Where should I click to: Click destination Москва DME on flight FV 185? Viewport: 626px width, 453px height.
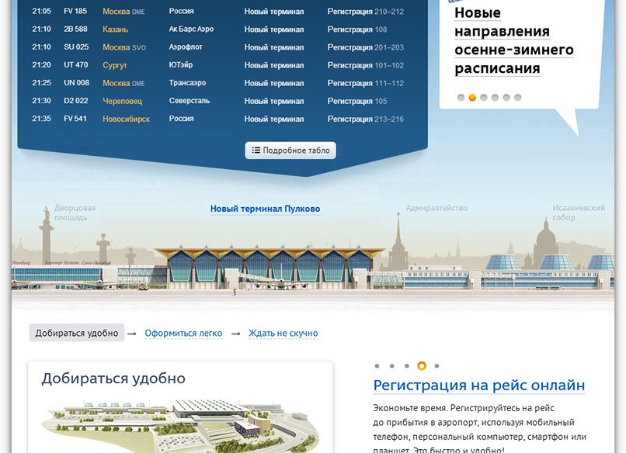[123, 12]
